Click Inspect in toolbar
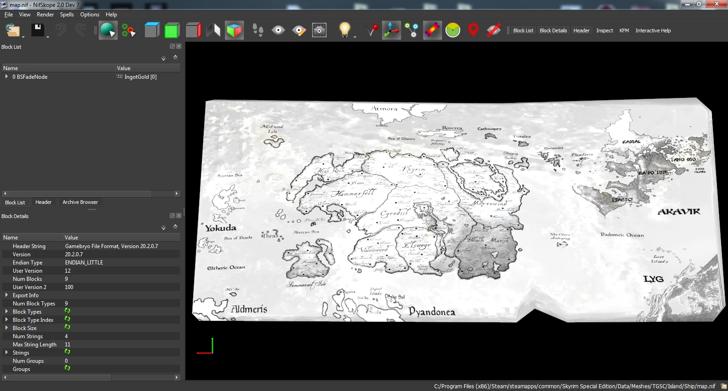This screenshot has width=728, height=391. (x=605, y=30)
